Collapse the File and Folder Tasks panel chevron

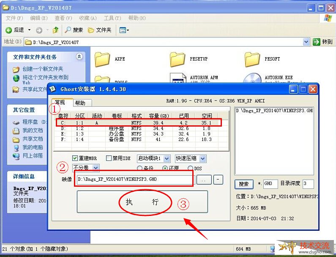[x=79, y=57]
